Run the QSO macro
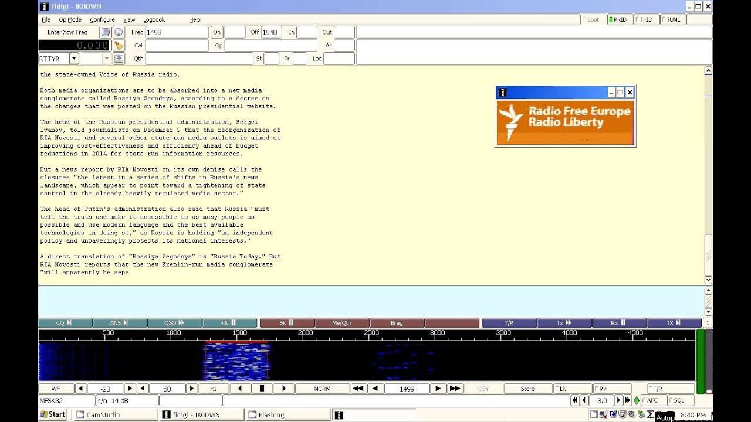The image size is (751, 422). (175, 323)
